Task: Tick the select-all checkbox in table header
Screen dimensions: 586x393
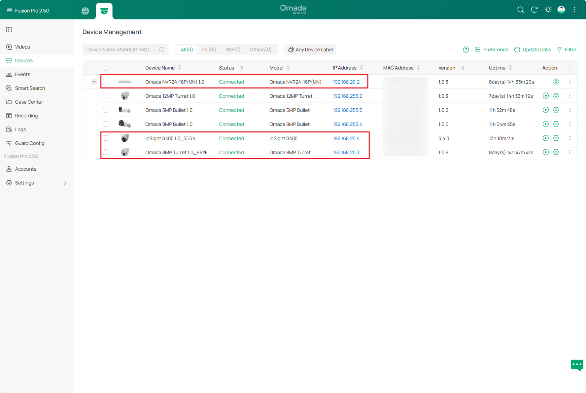Action: click(x=106, y=68)
